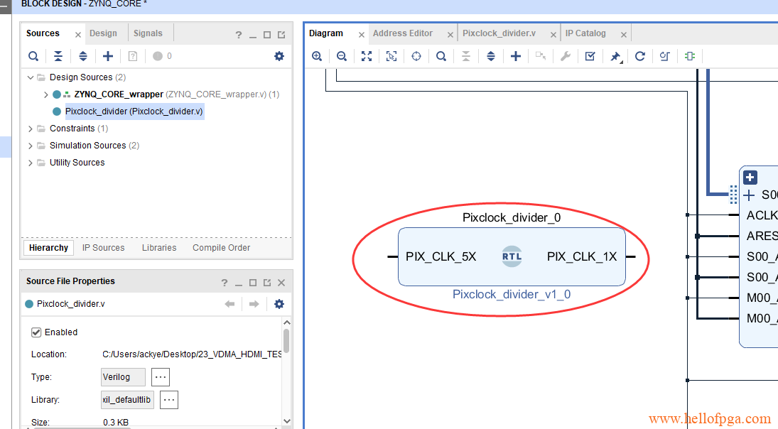The image size is (778, 429).
Task: Select the Pixclock_divider_0 RTL block
Action: tap(512, 256)
